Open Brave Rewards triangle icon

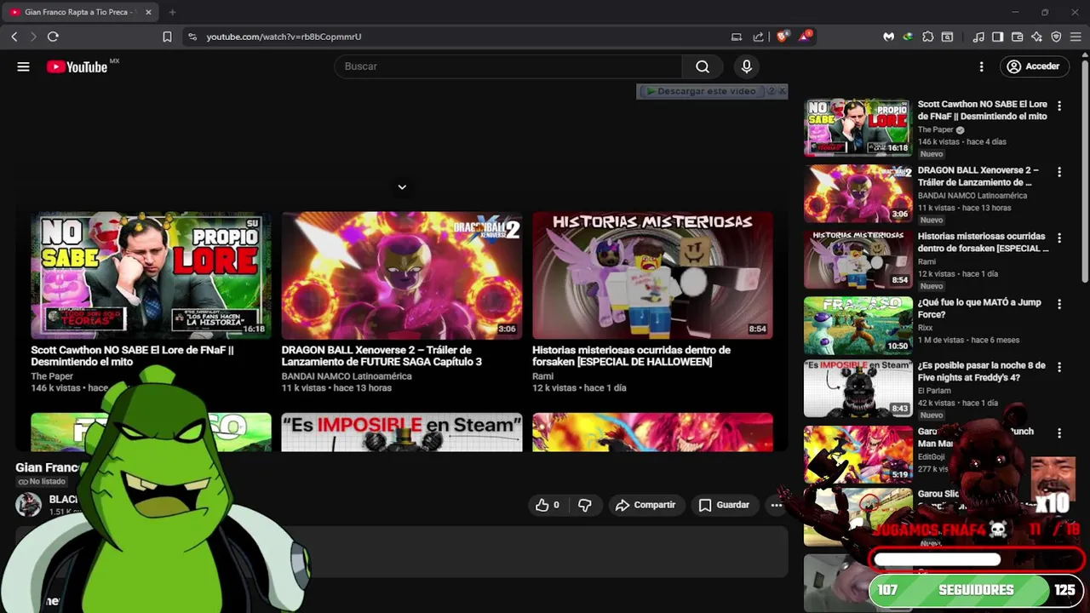point(804,37)
